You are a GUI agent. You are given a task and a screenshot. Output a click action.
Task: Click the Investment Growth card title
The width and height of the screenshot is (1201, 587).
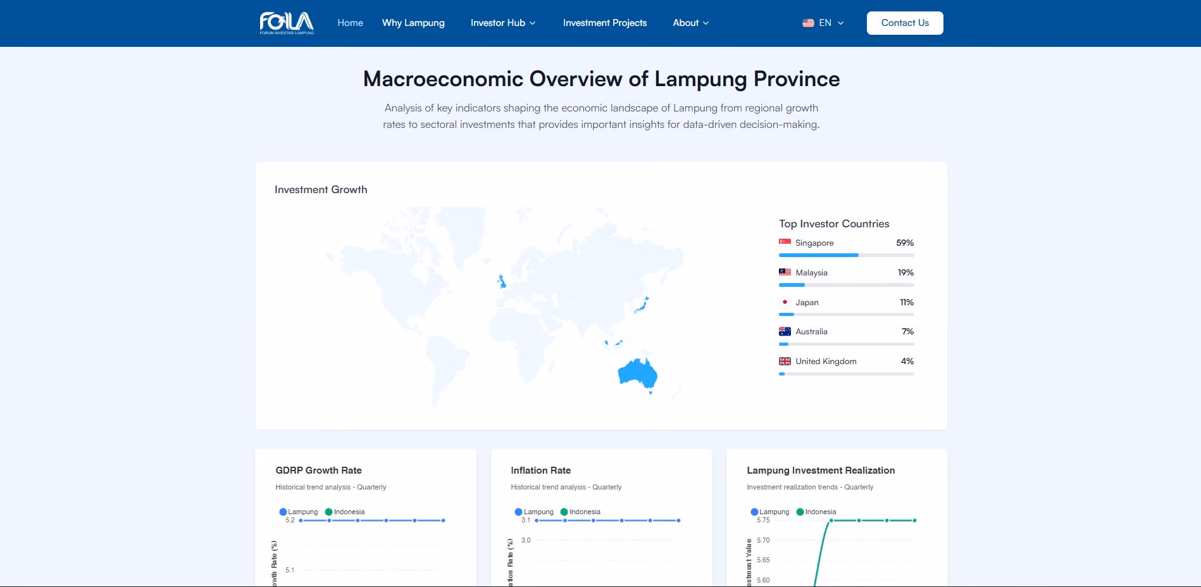click(321, 189)
